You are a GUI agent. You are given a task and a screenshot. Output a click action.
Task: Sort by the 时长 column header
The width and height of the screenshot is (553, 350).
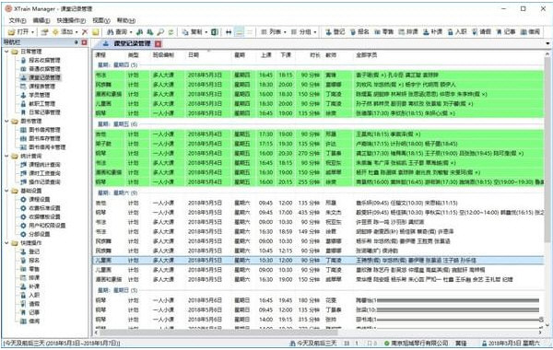pos(315,55)
